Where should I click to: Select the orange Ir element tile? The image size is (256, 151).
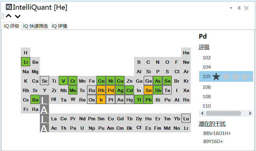(x=101, y=100)
